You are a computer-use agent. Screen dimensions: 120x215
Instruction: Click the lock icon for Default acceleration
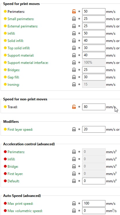pyautogui.click(x=74, y=181)
